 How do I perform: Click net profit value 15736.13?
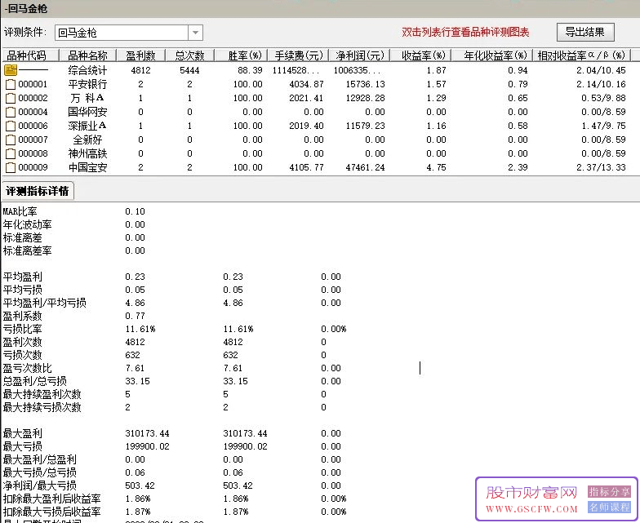pyautogui.click(x=366, y=84)
